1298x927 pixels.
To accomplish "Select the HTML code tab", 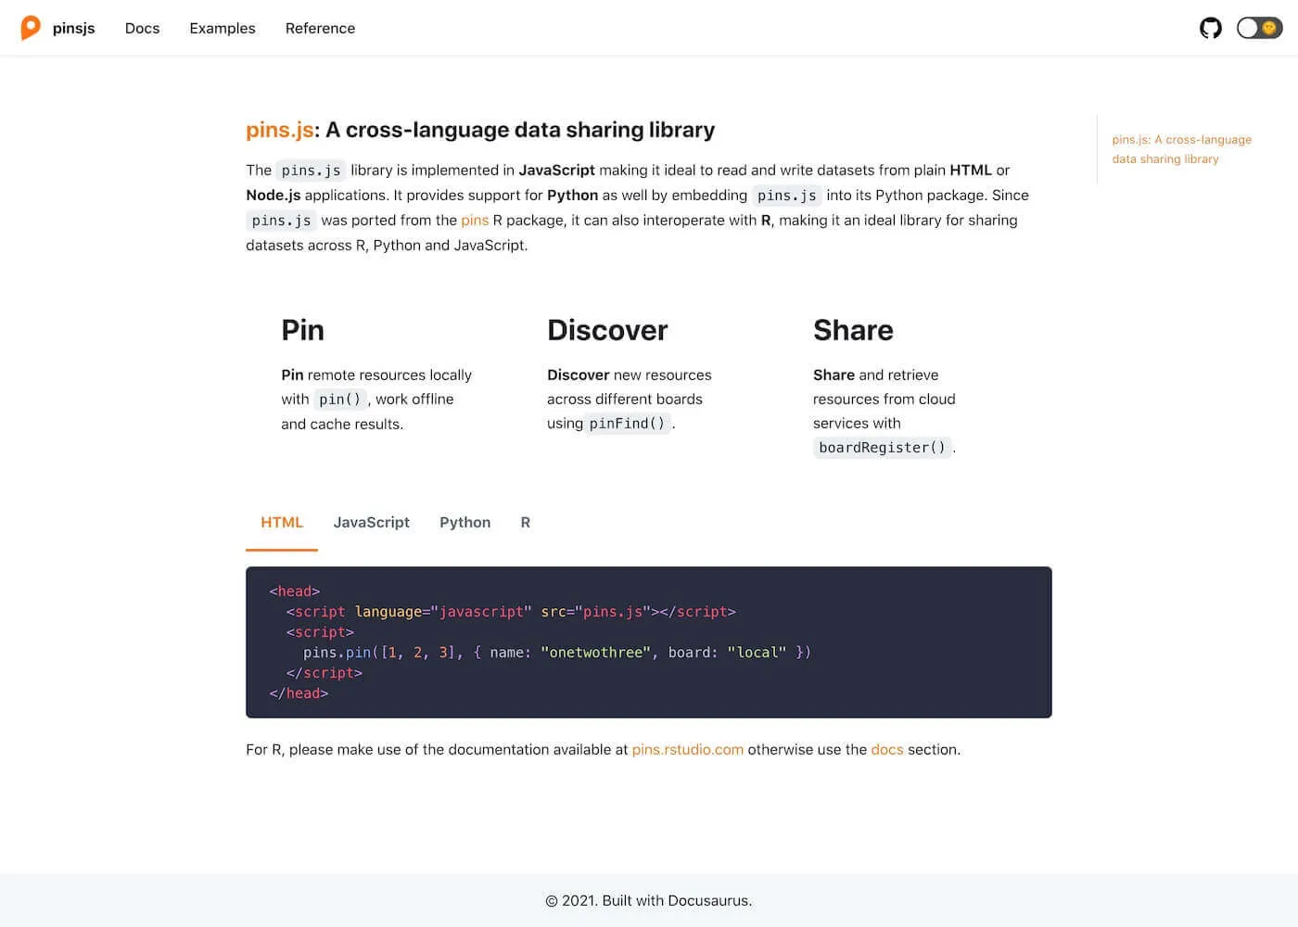I will (x=282, y=523).
